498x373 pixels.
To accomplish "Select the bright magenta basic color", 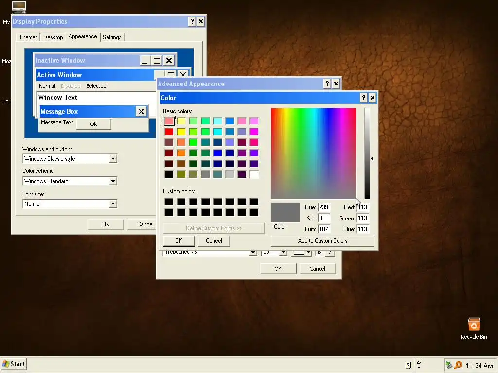I will [254, 132].
